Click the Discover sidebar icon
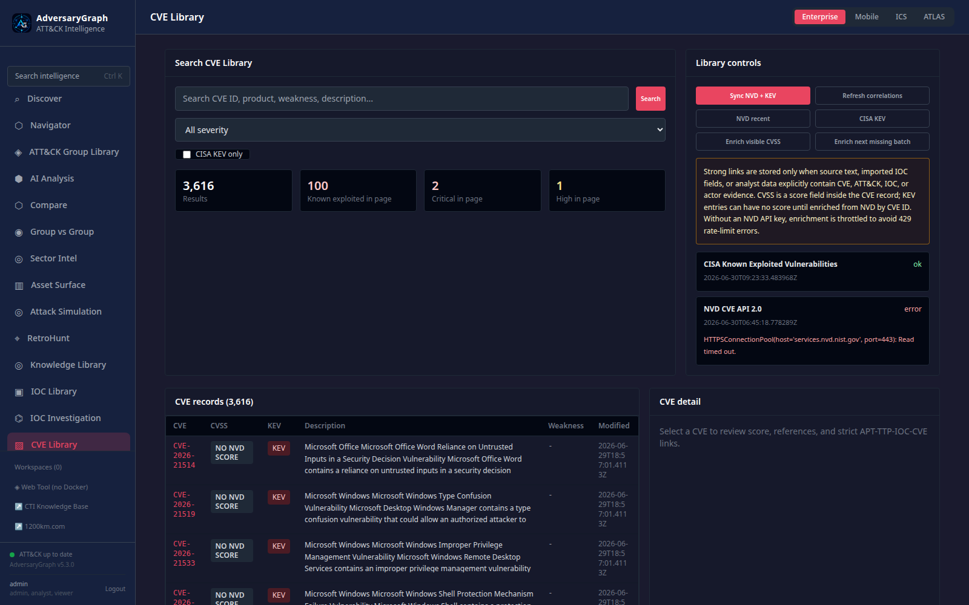The width and height of the screenshot is (969, 605). 17,99
